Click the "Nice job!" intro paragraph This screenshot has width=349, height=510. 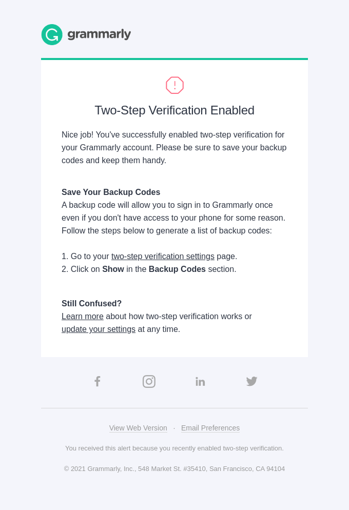tap(174, 147)
